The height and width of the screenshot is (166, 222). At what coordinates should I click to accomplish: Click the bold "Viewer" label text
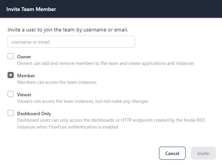24,95
